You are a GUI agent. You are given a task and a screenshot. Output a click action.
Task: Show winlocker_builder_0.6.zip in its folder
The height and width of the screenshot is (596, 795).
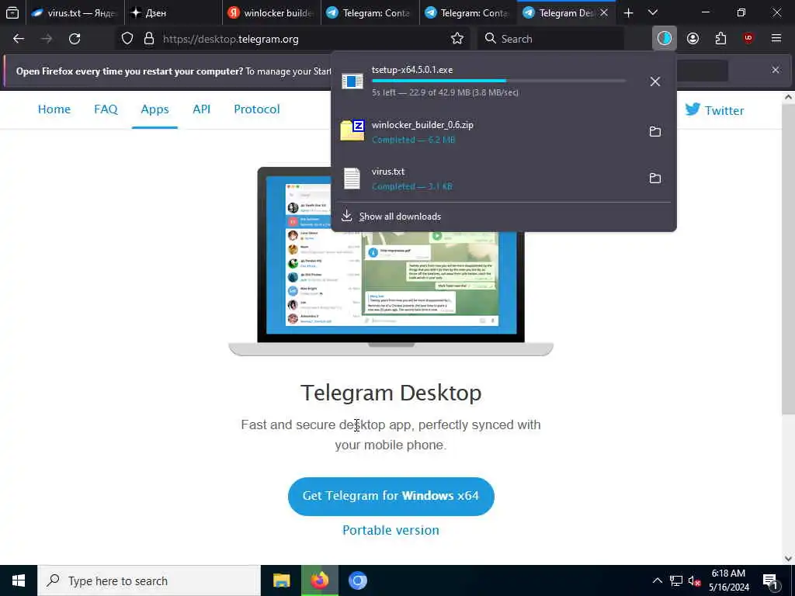tap(655, 132)
